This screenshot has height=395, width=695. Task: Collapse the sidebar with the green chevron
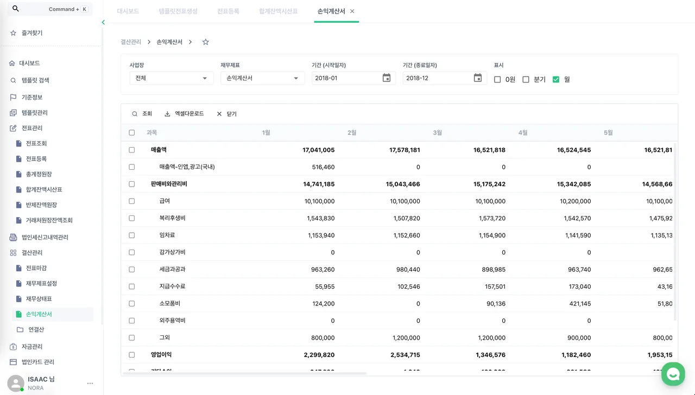[x=103, y=22]
